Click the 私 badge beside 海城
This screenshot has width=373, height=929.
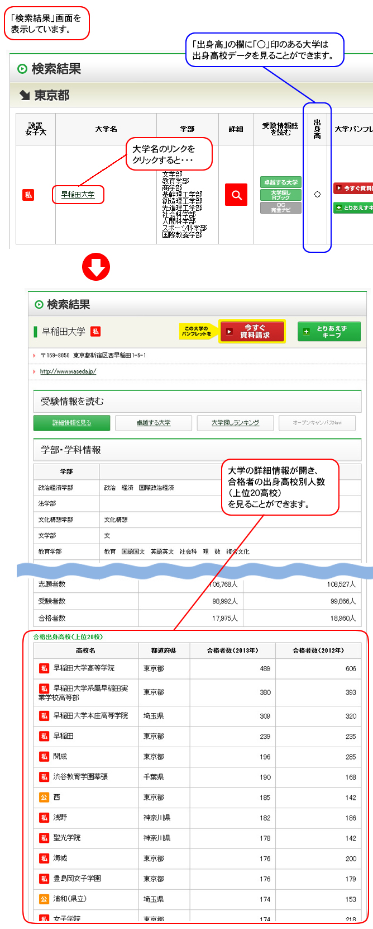44,858
